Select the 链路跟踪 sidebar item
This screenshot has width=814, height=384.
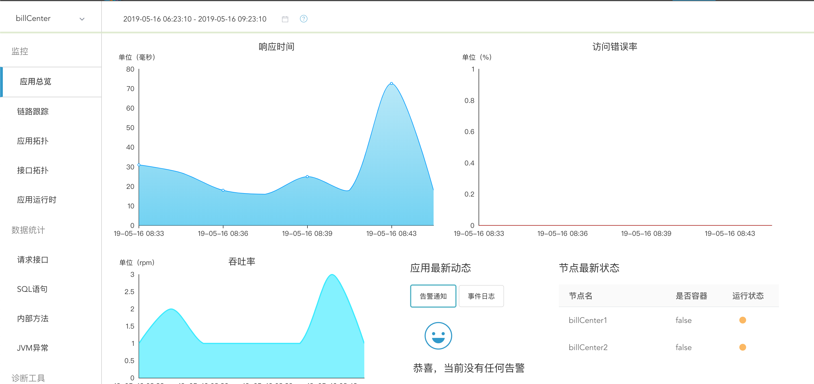coord(33,111)
